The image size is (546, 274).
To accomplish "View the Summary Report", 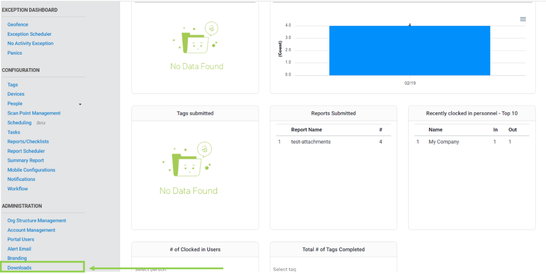I will click(x=26, y=160).
